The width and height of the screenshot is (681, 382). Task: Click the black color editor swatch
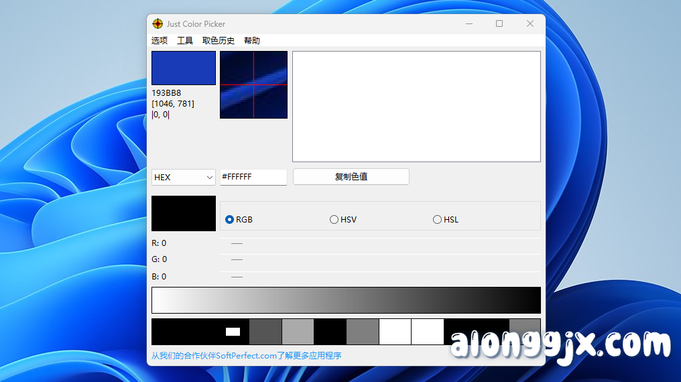(x=184, y=213)
